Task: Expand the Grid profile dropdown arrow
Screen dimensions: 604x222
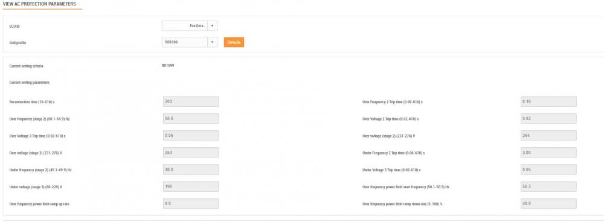Action: (212, 42)
